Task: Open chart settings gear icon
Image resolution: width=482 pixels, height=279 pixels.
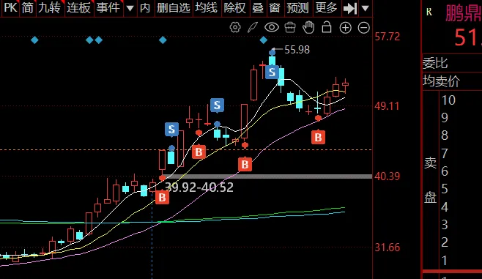Action: pyautogui.click(x=235, y=28)
